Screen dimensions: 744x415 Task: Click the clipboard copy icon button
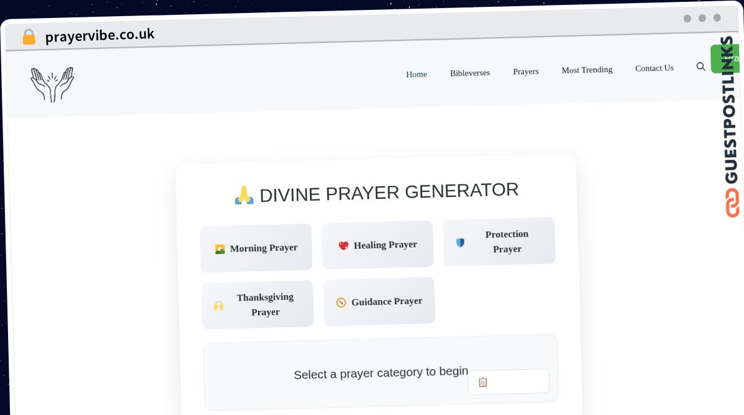(483, 382)
